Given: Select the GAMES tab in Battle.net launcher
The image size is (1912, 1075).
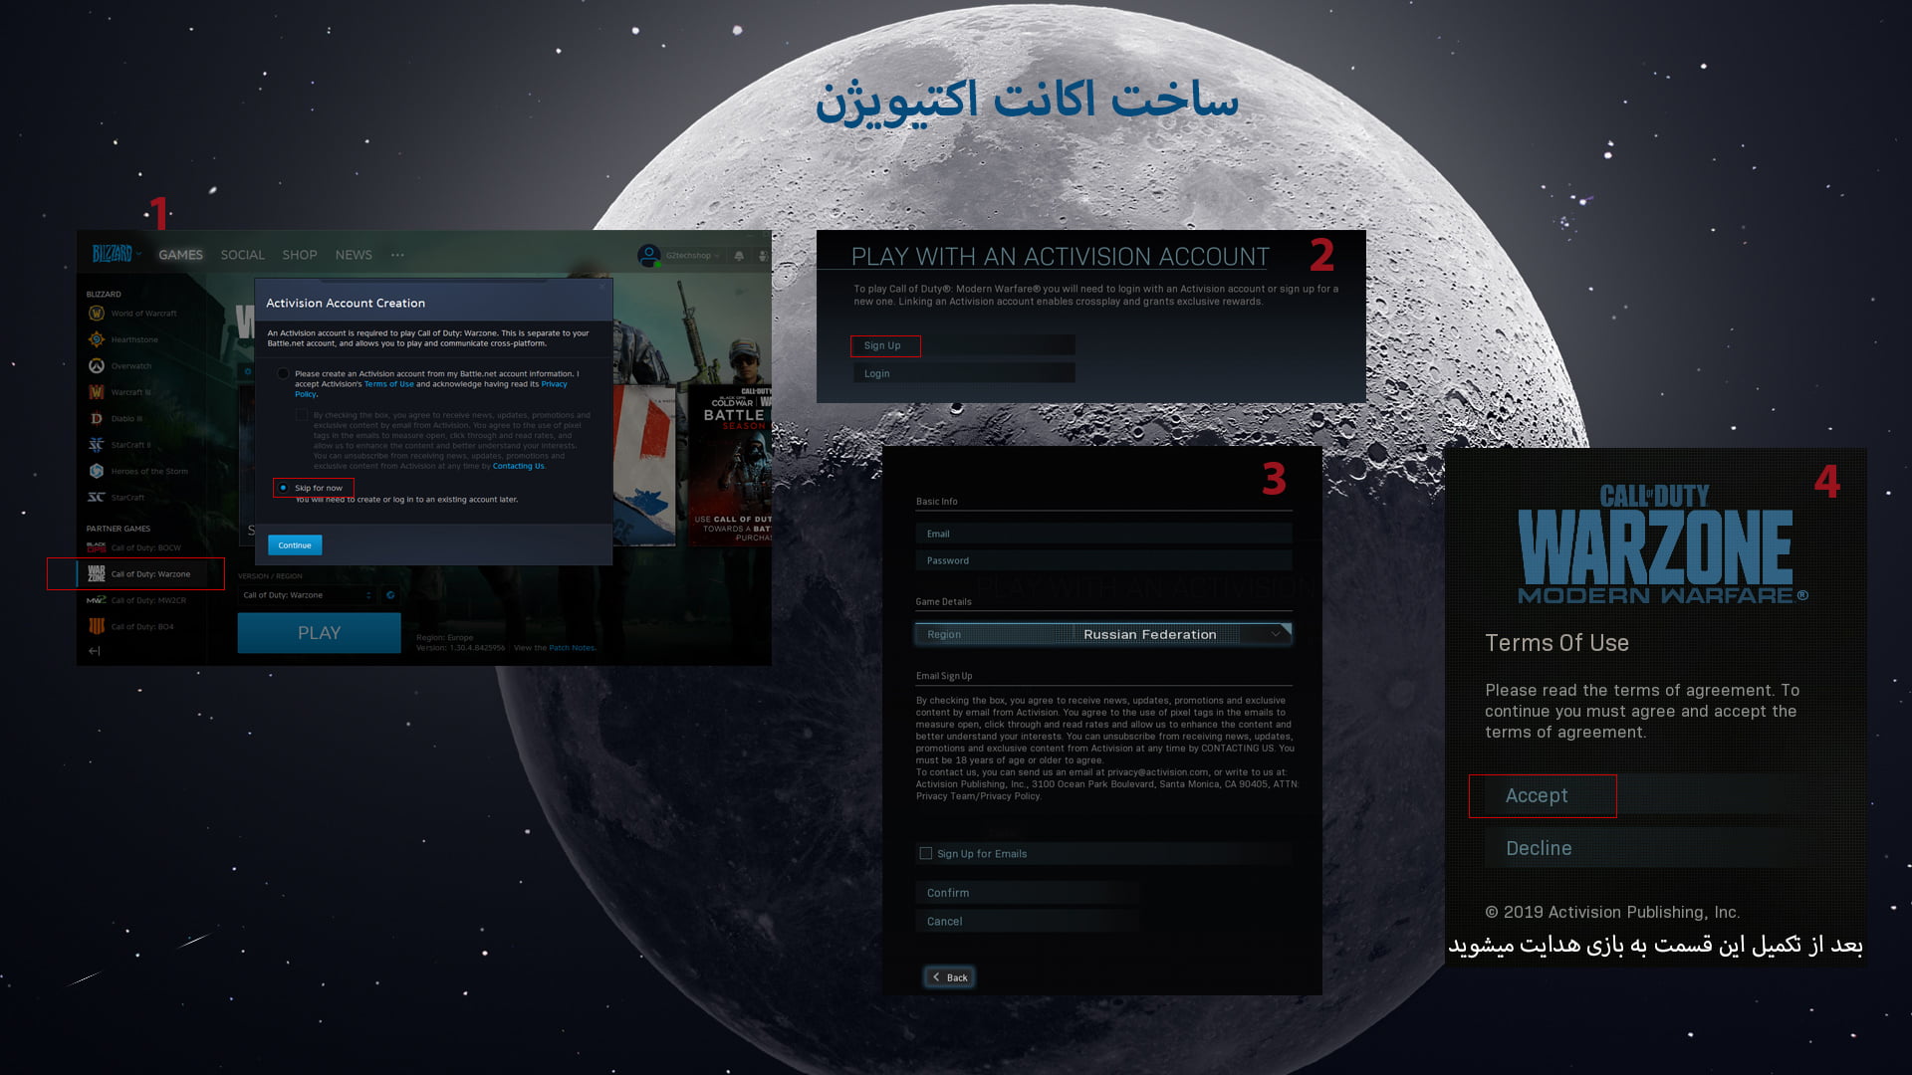Looking at the screenshot, I should click(180, 255).
